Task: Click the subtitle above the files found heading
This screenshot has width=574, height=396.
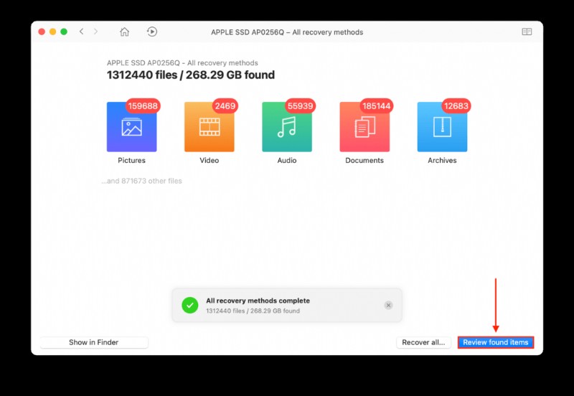Action: click(182, 63)
